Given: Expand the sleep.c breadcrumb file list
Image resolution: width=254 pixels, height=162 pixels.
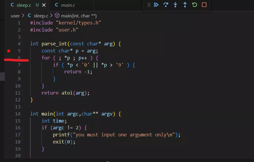Looking at the screenshot, I should [41, 16].
